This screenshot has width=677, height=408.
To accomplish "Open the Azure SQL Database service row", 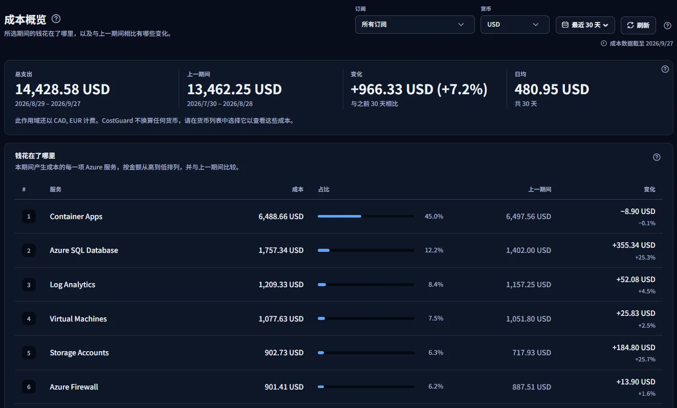I will click(339, 250).
